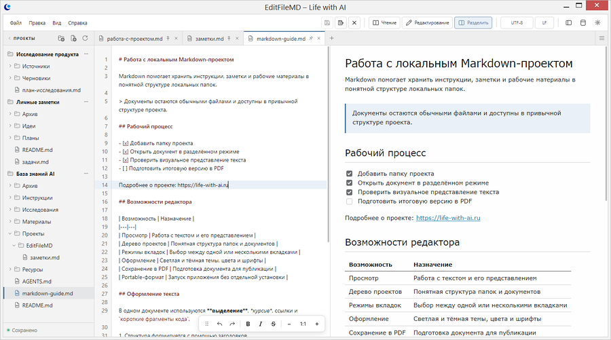Pin the работа-с-проектом.md tab
Screen dimensions: 611x340
tap(168, 39)
